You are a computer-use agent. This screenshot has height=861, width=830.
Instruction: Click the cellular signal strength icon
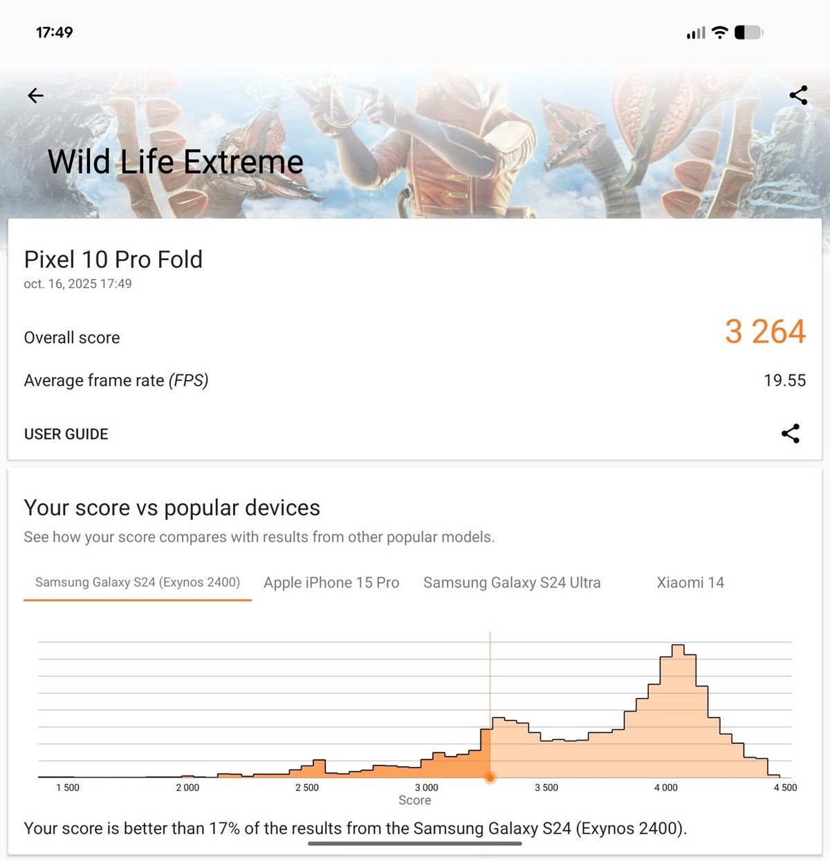pos(694,32)
